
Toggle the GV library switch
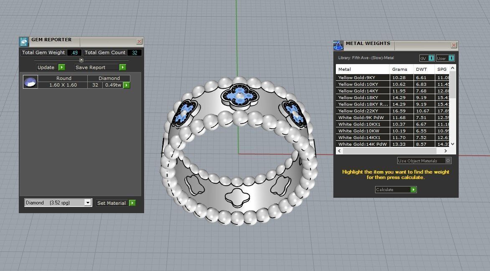pos(431,58)
